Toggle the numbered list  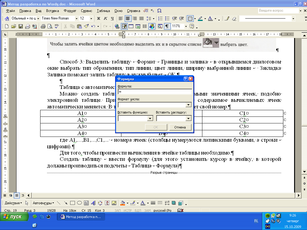[160, 19]
